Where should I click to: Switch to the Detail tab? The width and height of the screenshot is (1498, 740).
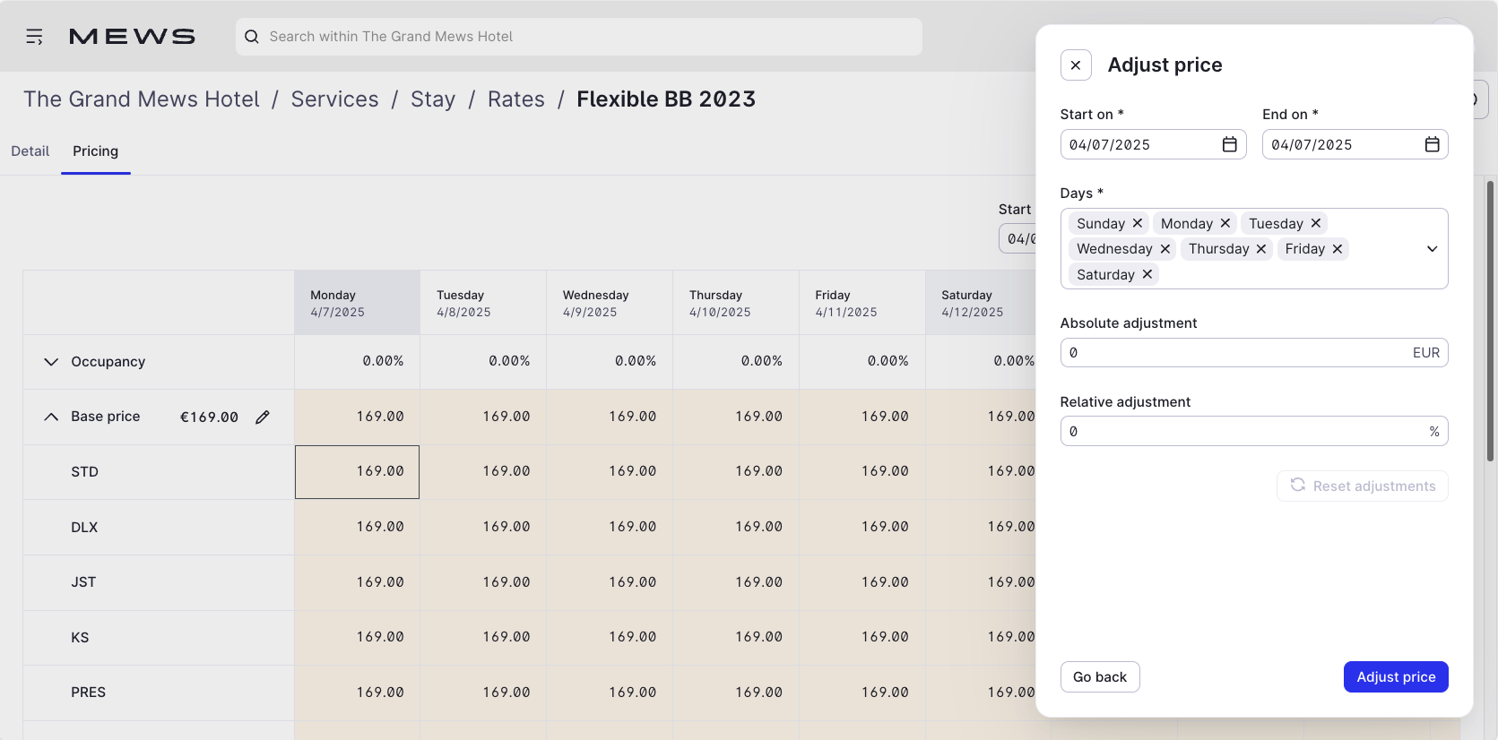[30, 151]
